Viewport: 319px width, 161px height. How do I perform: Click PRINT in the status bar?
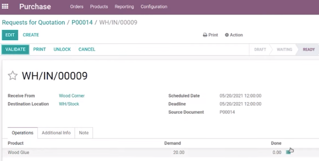[x=40, y=50]
